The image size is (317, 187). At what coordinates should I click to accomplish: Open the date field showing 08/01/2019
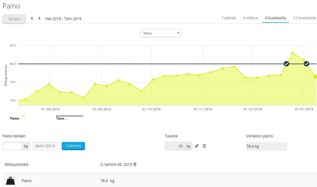pyautogui.click(x=45, y=146)
